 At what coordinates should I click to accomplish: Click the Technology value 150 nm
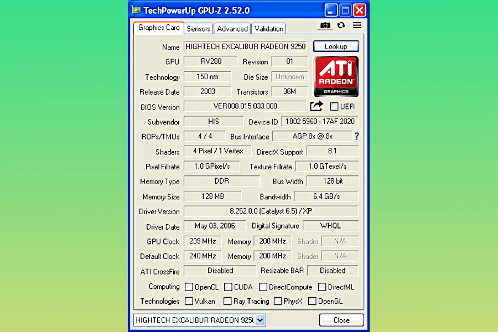(x=207, y=76)
